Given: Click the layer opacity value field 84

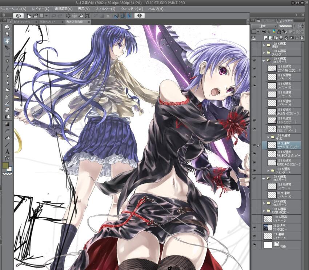Looking at the screenshot, I should pos(299,26).
